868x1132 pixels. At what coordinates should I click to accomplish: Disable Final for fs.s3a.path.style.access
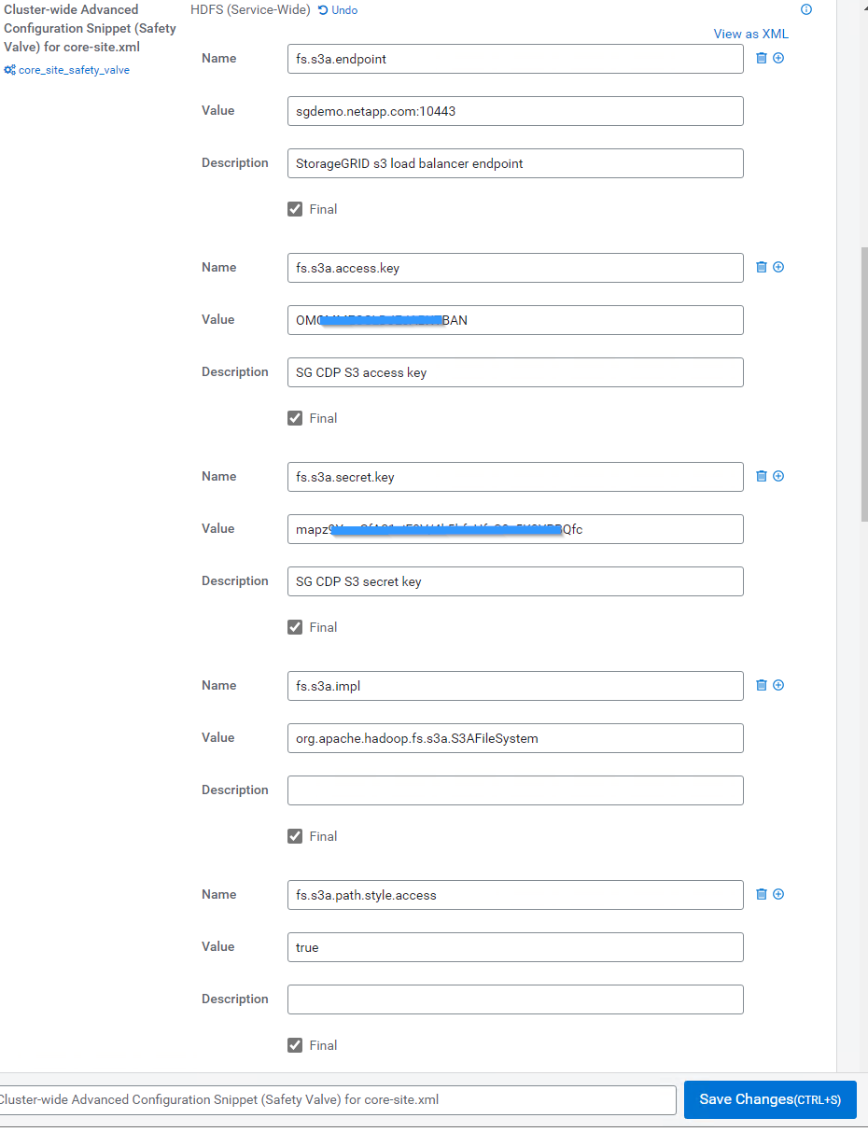point(295,1045)
